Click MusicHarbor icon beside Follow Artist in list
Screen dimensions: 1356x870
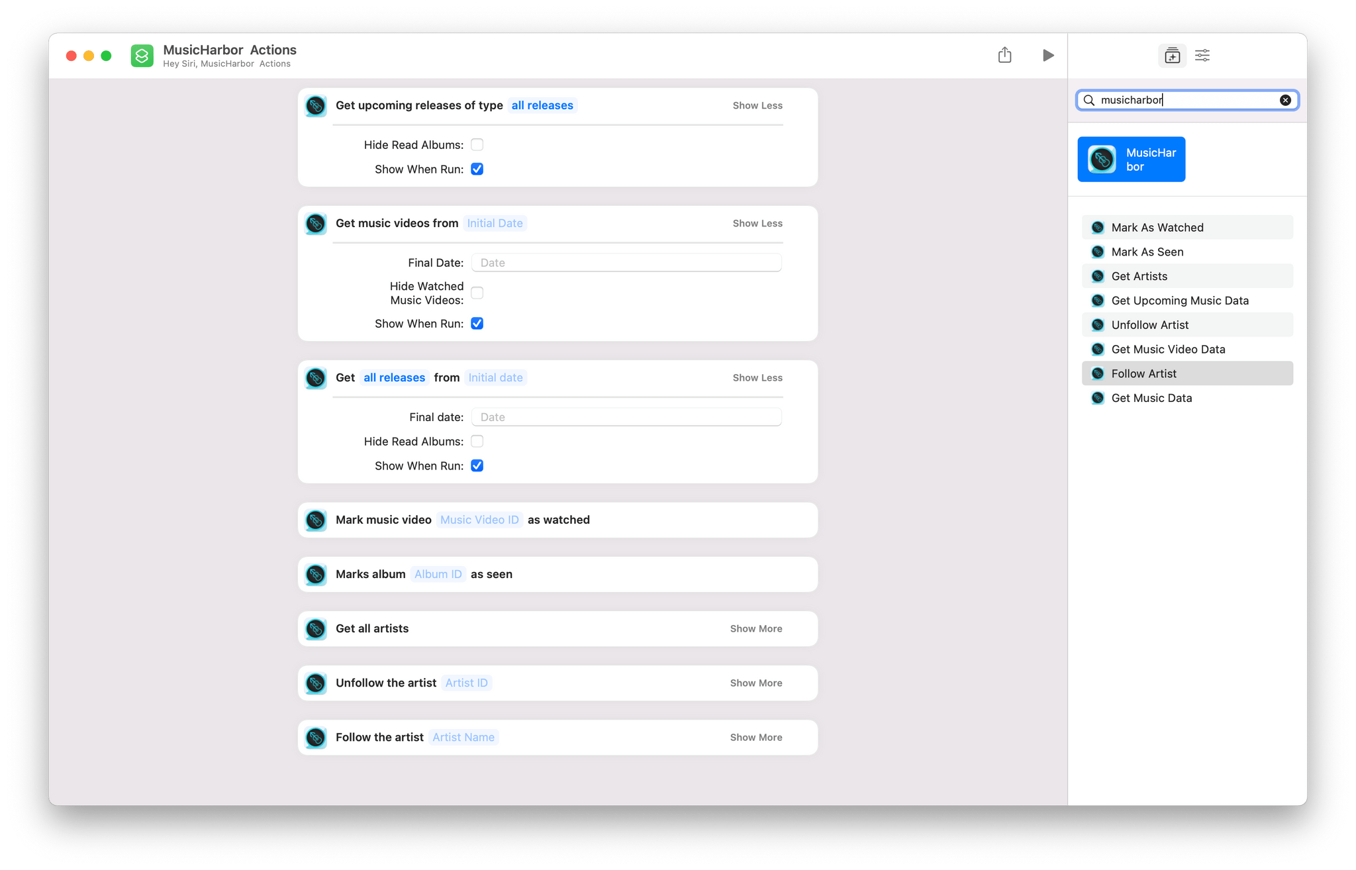1098,373
